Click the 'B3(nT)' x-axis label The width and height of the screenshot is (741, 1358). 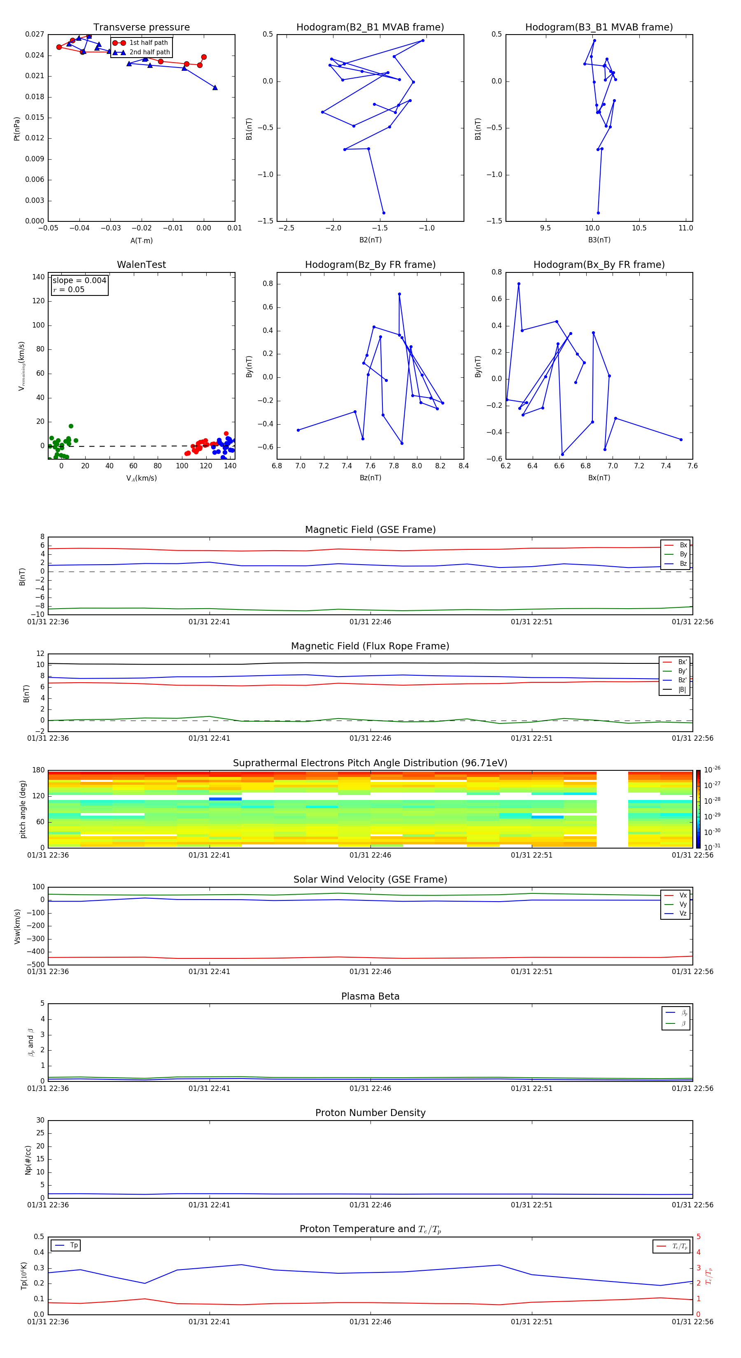[x=599, y=240]
